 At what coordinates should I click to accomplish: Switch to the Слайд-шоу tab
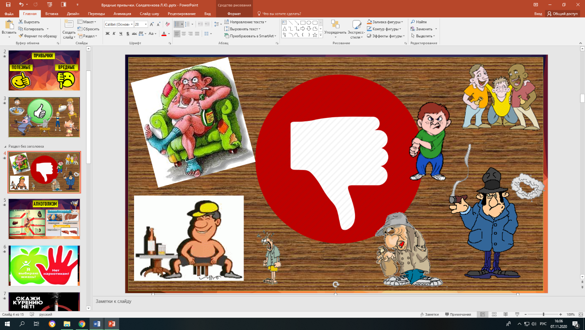(150, 14)
